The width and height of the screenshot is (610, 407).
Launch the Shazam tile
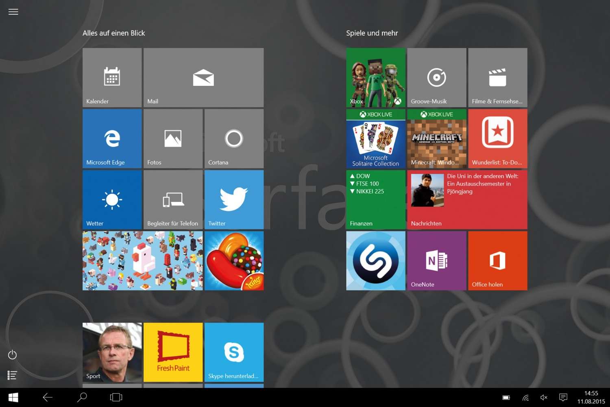pyautogui.click(x=376, y=260)
